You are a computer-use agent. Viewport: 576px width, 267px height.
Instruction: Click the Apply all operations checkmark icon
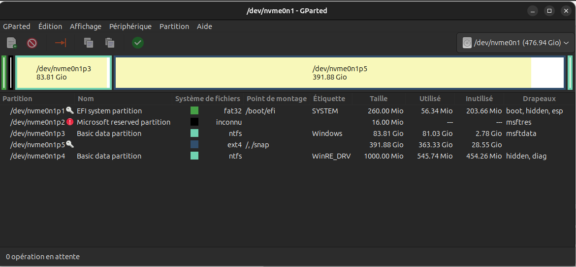pyautogui.click(x=138, y=43)
